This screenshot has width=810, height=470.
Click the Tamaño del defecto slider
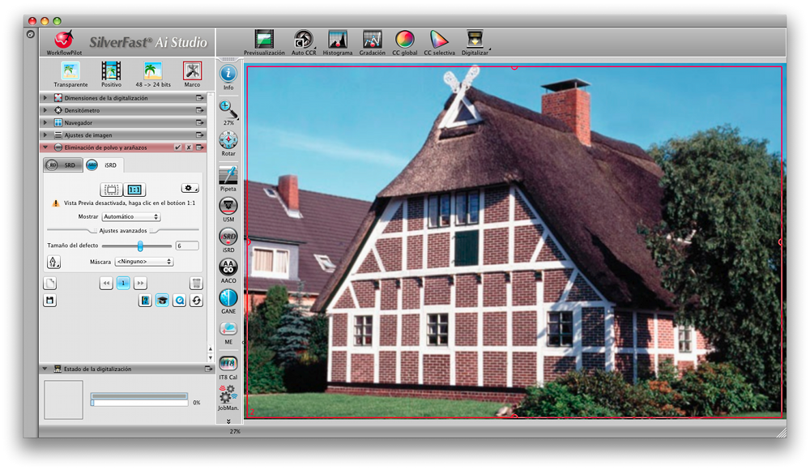(x=139, y=246)
